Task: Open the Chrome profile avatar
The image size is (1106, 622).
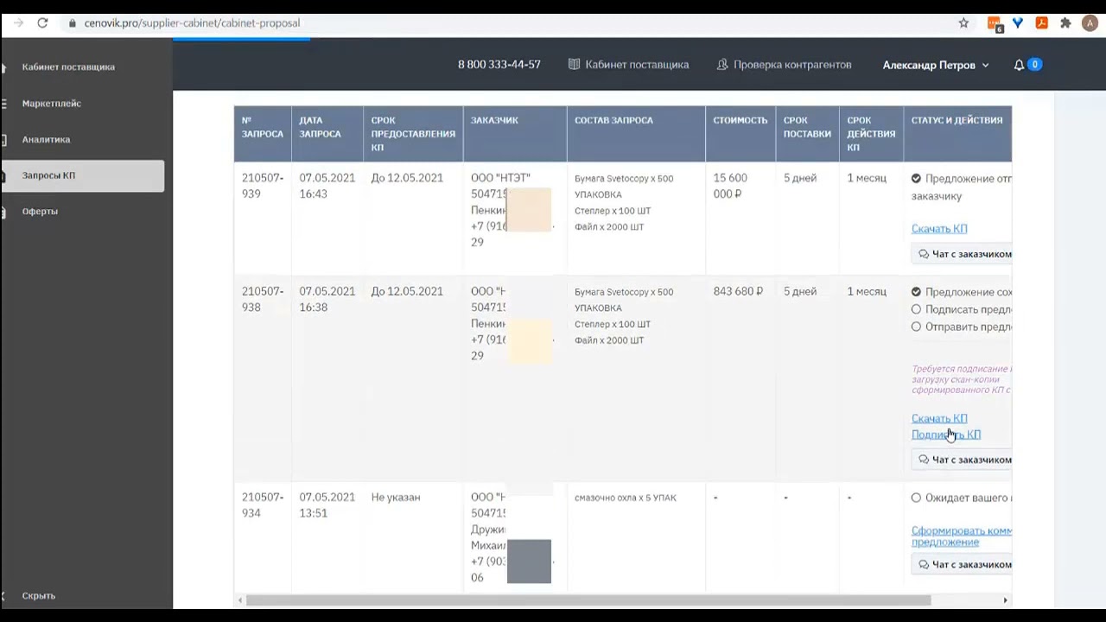Action: [1089, 23]
